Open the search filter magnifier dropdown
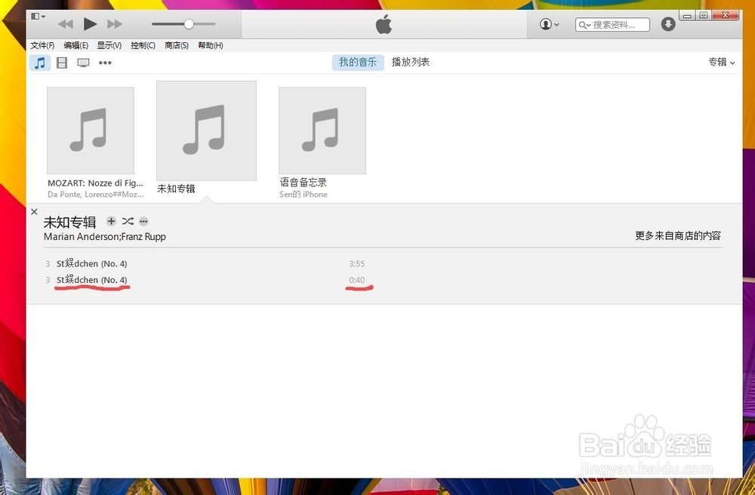This screenshot has height=495, width=755. (x=586, y=24)
